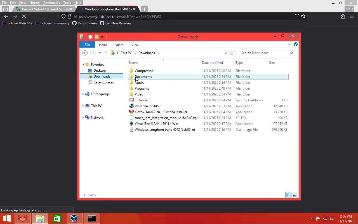Show hidden system tray icons

(x=311, y=219)
